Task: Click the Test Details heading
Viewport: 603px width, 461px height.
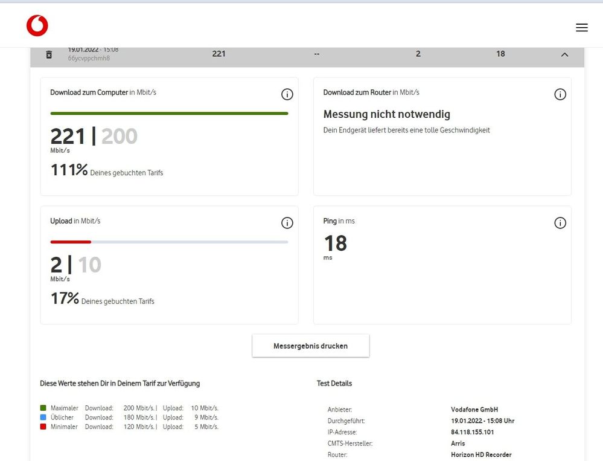Action: point(334,383)
